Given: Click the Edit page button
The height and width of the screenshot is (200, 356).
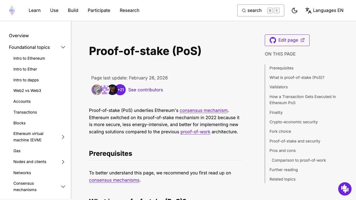Looking at the screenshot, I should pos(287,40).
